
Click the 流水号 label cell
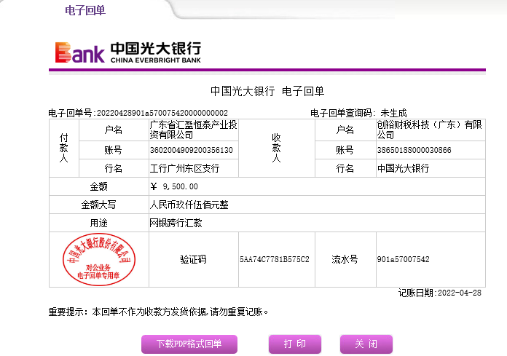click(345, 259)
